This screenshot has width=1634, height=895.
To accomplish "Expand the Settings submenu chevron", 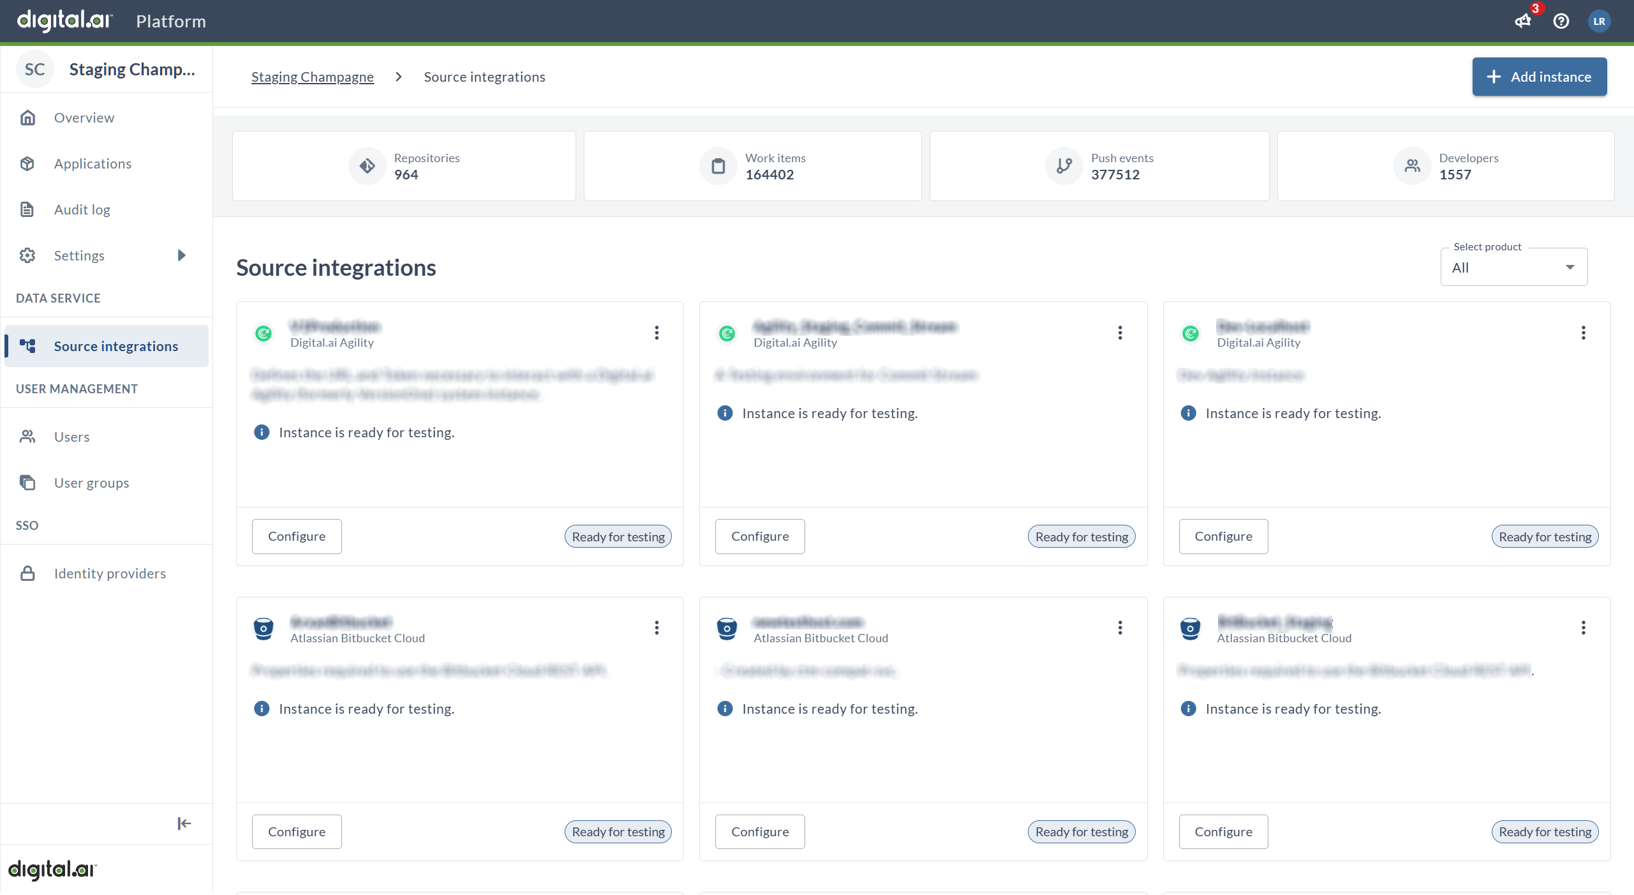I will click(x=181, y=255).
